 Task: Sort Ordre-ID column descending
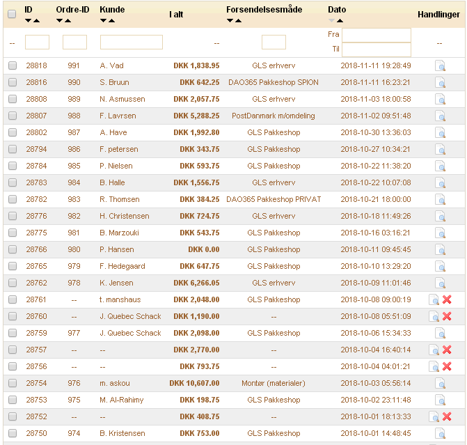pyautogui.click(x=59, y=21)
